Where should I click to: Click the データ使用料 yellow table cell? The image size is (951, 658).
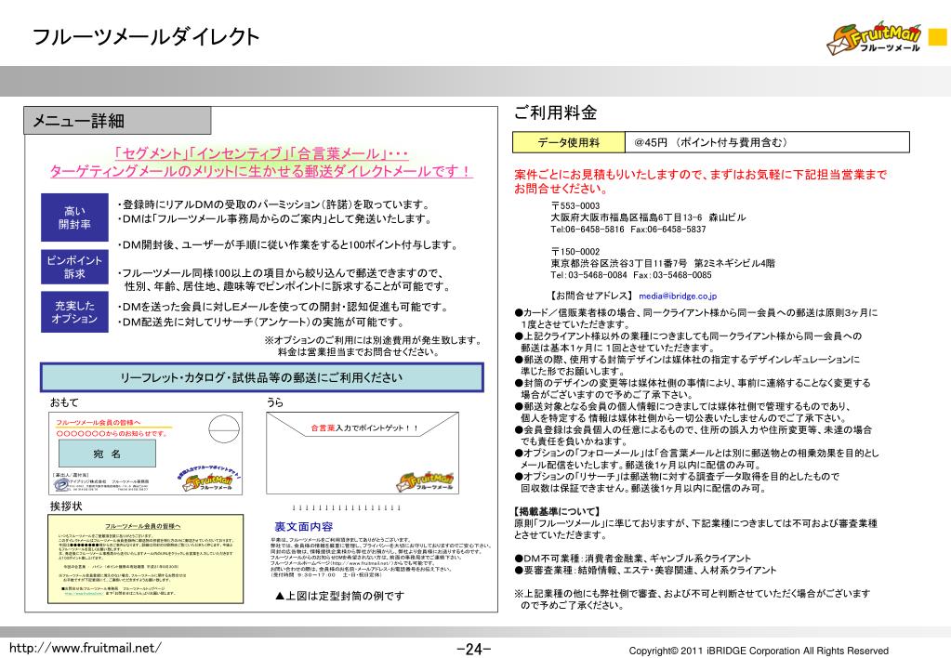coord(569,142)
